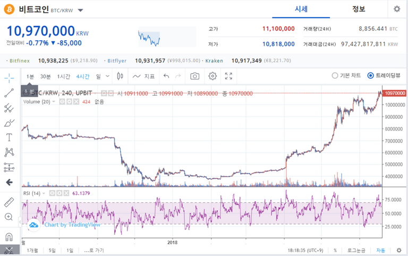Click the Chart by TradingView link
Viewport: 408px width, 256px height.
coord(72,225)
